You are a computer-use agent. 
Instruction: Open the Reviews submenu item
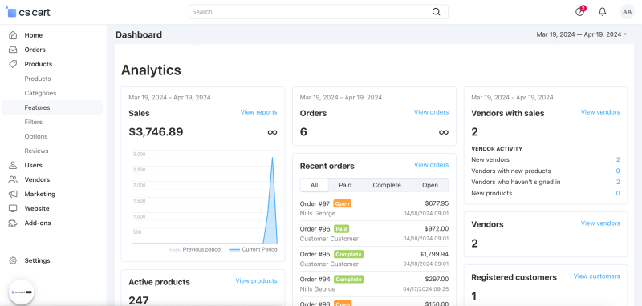click(36, 151)
